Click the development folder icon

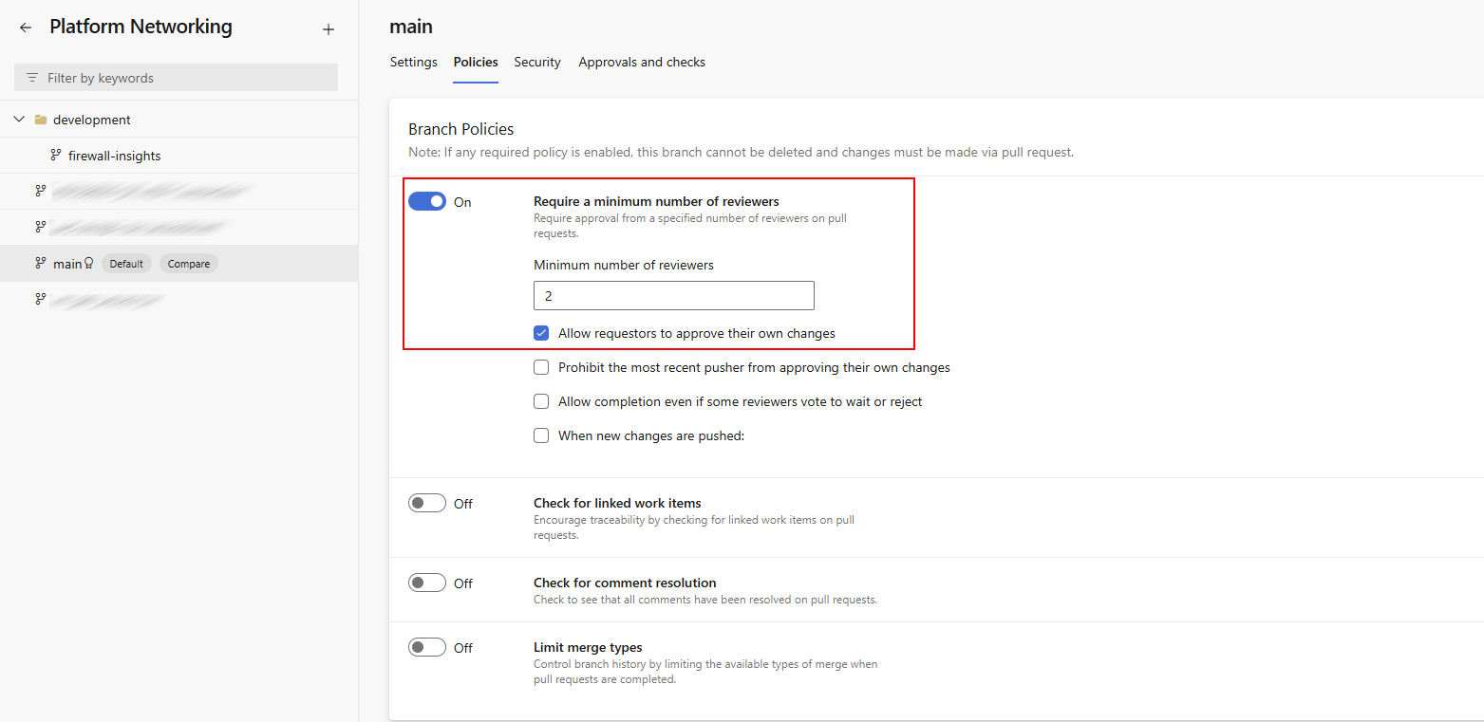click(41, 120)
